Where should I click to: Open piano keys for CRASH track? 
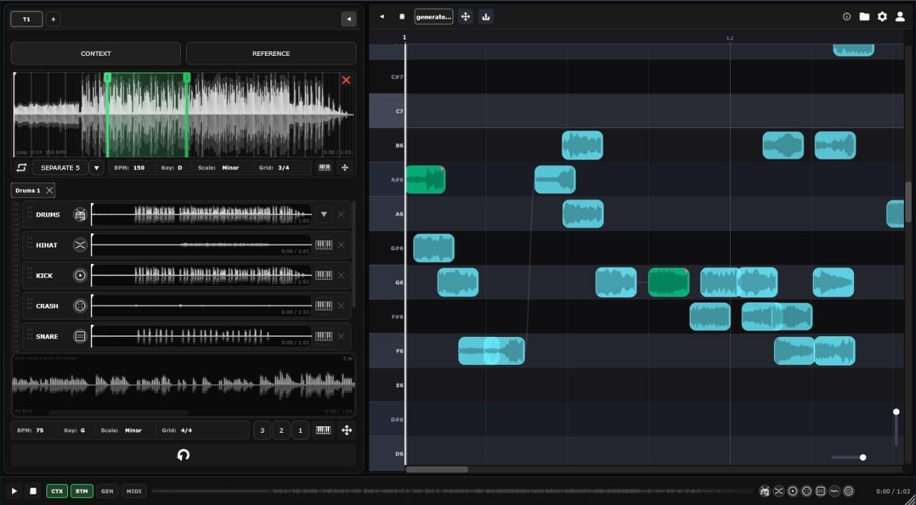click(x=324, y=305)
